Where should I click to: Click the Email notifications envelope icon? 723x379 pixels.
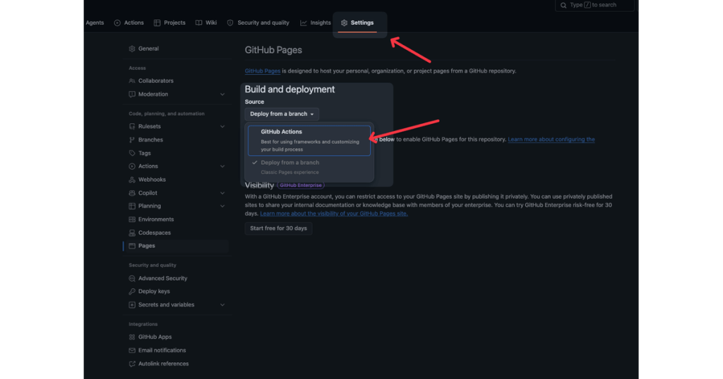[132, 351]
